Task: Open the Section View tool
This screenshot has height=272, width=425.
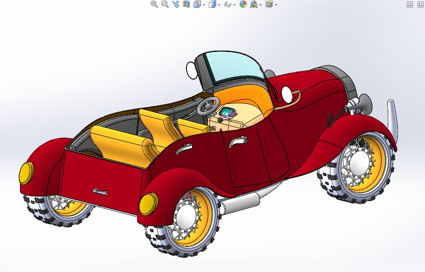Action: [x=186, y=4]
